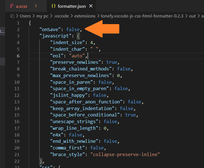Viewport: 204px width, 168px height.
Task: Open the 'out' breadcrumb segment
Action: coord(192,16)
